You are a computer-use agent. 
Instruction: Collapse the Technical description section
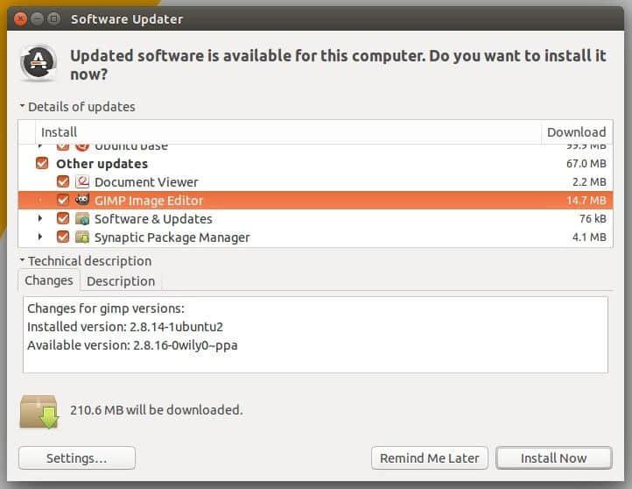coord(22,261)
